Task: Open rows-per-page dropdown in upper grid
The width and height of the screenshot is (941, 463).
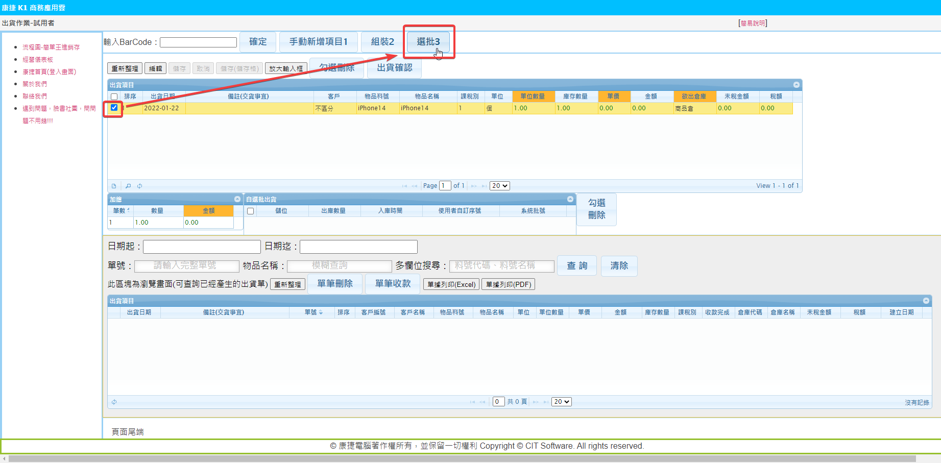Action: (x=499, y=186)
